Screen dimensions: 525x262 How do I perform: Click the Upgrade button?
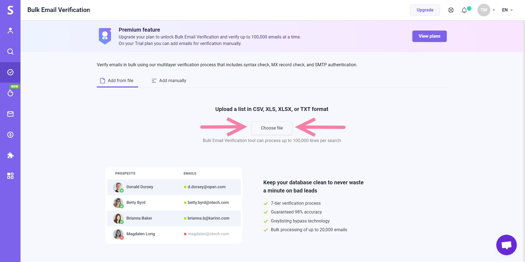pyautogui.click(x=425, y=10)
